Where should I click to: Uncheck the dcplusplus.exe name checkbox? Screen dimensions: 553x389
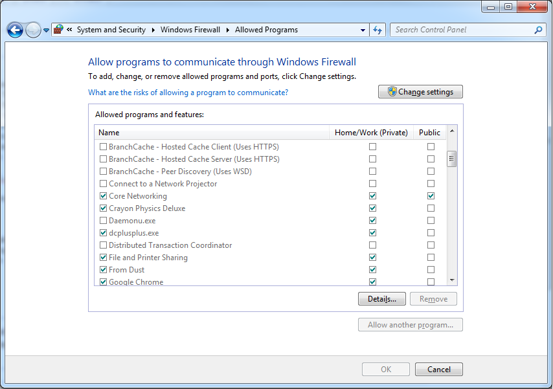pos(104,233)
